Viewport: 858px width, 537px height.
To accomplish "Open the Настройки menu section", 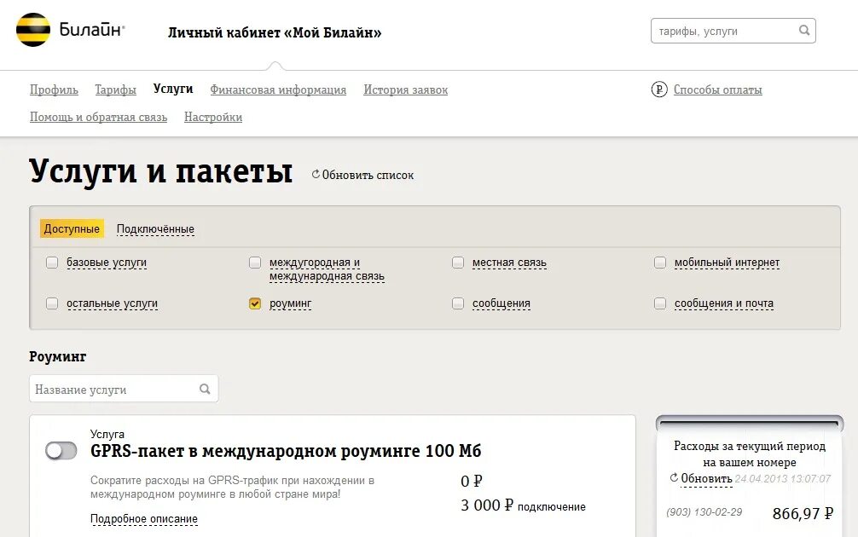I will click(213, 117).
